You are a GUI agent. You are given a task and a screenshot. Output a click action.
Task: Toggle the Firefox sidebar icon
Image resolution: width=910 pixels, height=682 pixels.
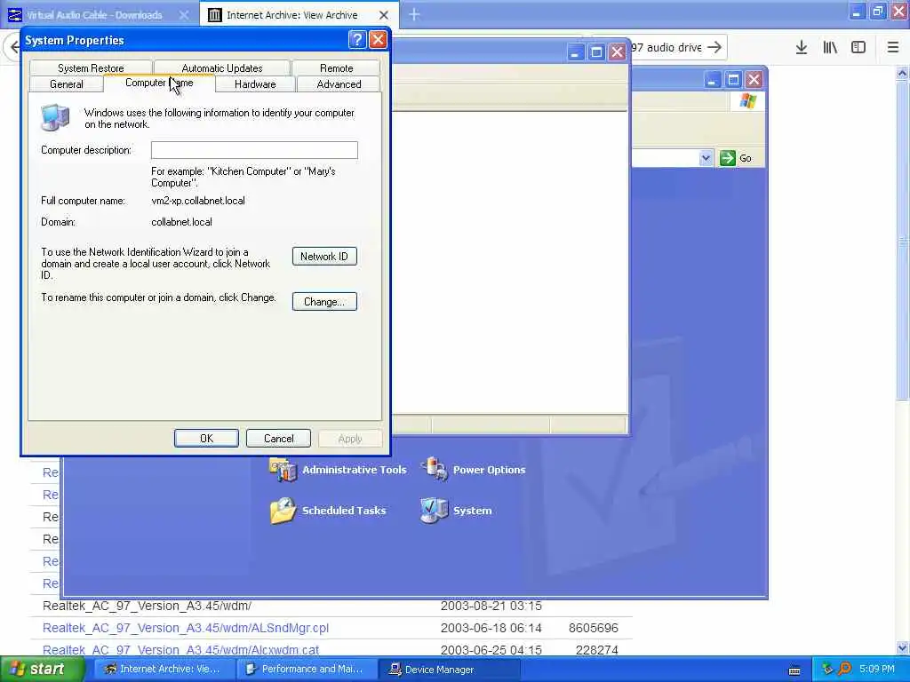coord(858,48)
